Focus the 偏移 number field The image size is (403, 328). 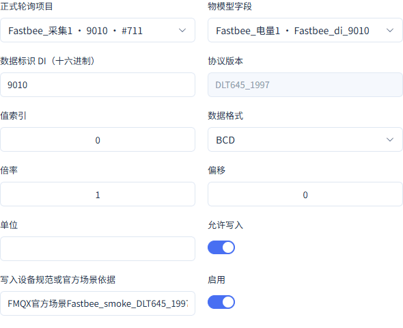[305, 194]
